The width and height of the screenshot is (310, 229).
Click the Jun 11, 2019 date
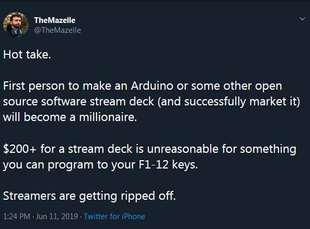tap(57, 216)
